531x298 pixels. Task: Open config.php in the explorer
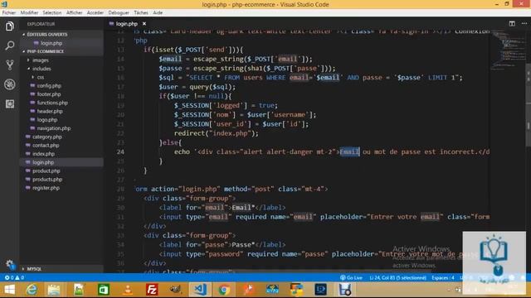tap(49, 85)
